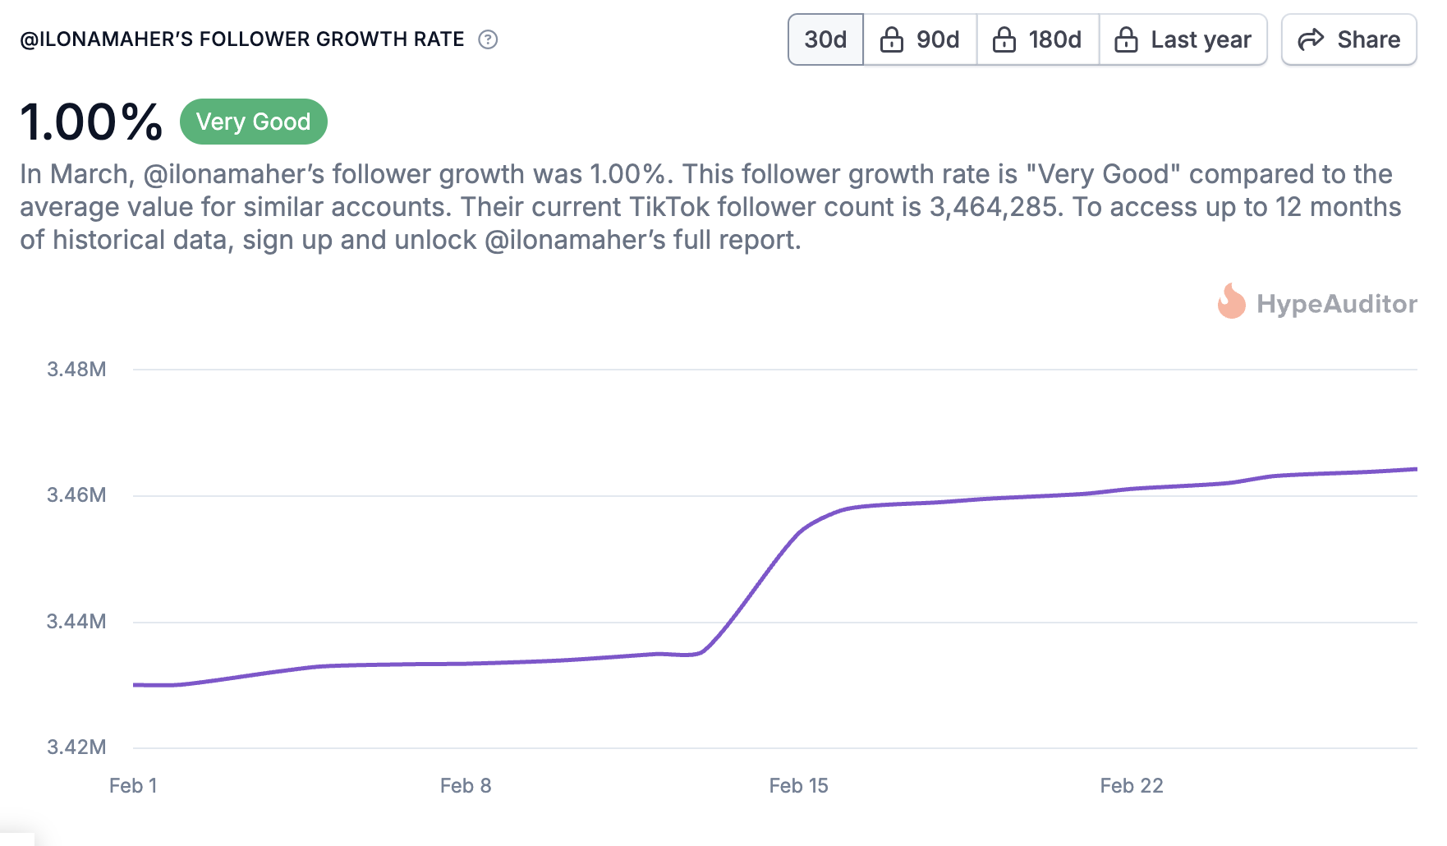Click the share arrow icon

coord(1311,39)
